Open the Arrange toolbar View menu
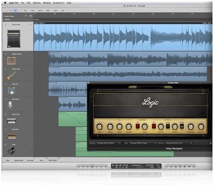The width and height of the screenshot is (217, 185). click(x=63, y=10)
